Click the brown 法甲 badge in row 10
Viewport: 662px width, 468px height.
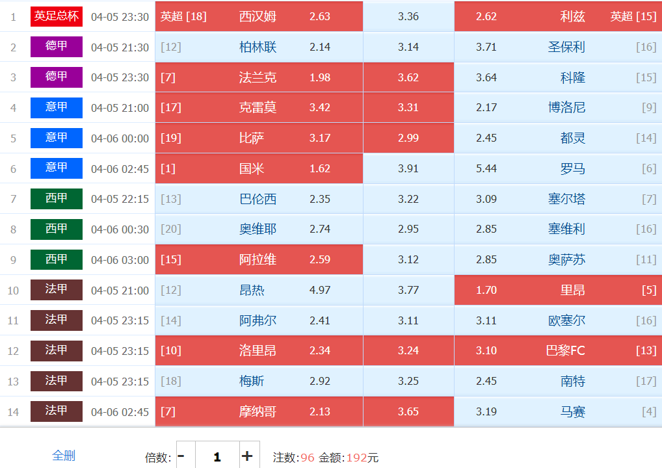point(57,290)
